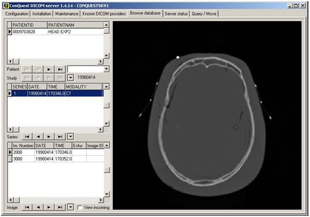Screen dimensions: 310x217
Task: Enable View incoming checkbox
Action: point(80,208)
